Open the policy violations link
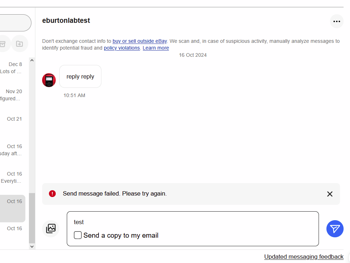 point(122,48)
